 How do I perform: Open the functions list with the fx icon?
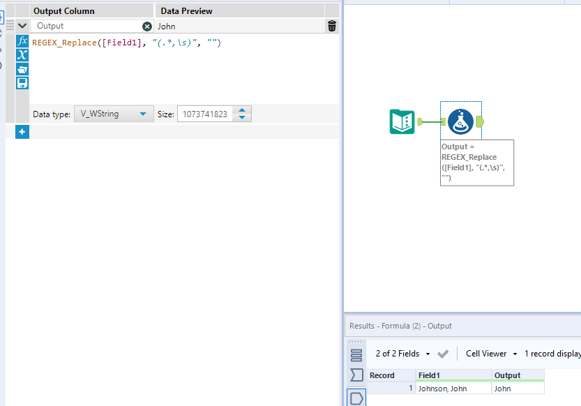pyautogui.click(x=22, y=41)
